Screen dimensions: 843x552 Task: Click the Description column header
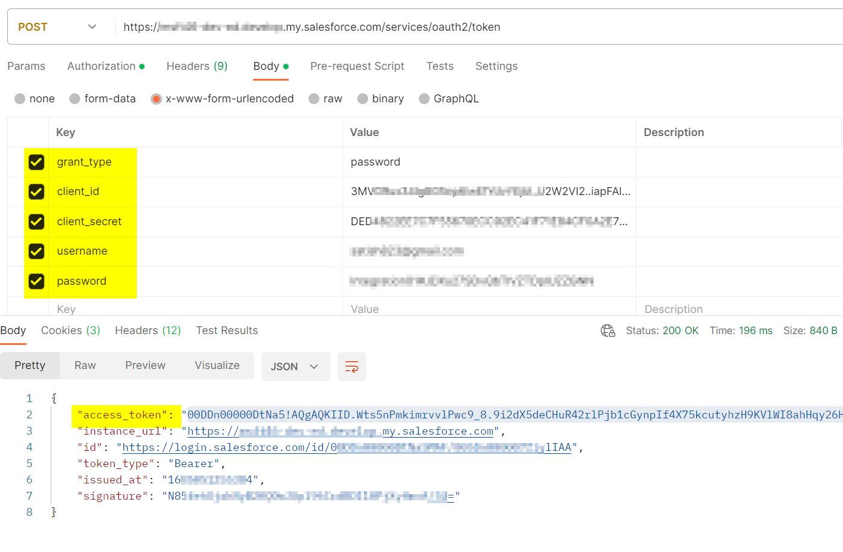pyautogui.click(x=674, y=132)
